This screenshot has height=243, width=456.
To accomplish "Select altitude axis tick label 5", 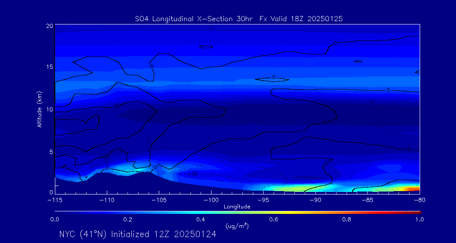I will (x=51, y=152).
